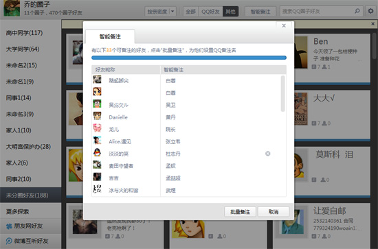Viewport: 378px width, 249px height.
Task: Click the avatar next to 踮起脚尖
Action: (97, 80)
